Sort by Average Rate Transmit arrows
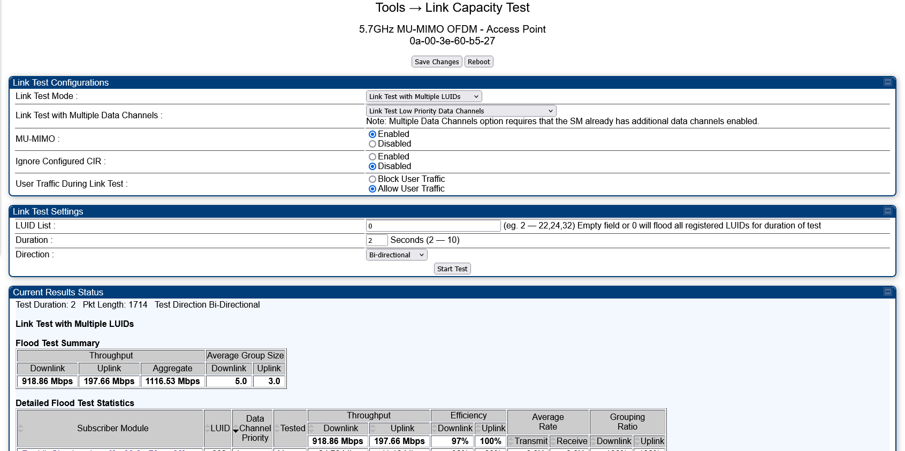905x451 pixels. (x=511, y=441)
